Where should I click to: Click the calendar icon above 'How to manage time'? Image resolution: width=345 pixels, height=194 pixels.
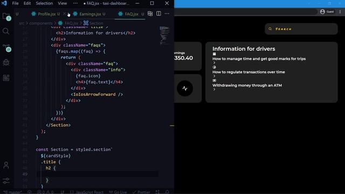(215, 54)
